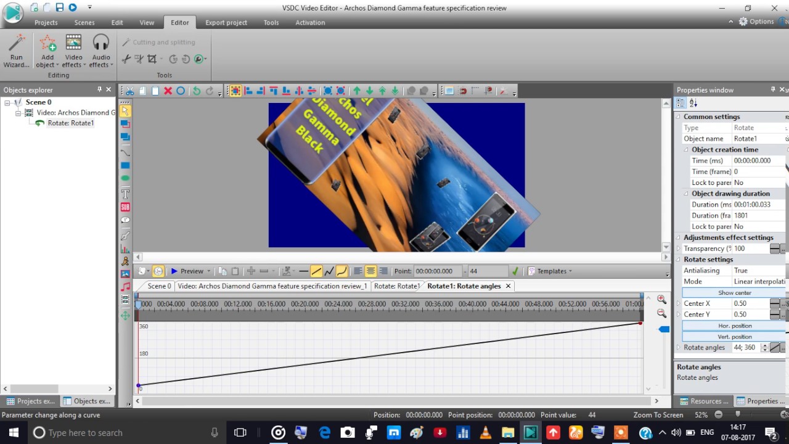Click the scissors cut icon
789x444 pixels.
[x=130, y=91]
